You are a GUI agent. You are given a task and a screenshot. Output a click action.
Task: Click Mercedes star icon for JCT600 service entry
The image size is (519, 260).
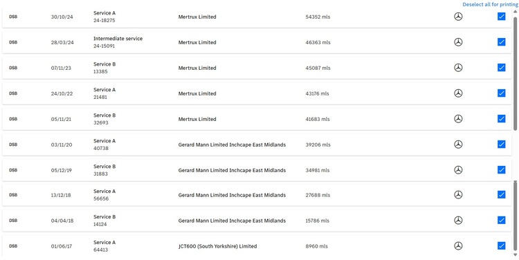458,245
